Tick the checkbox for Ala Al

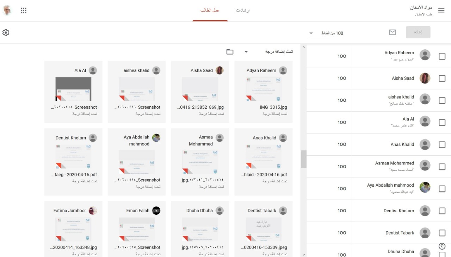(x=442, y=123)
